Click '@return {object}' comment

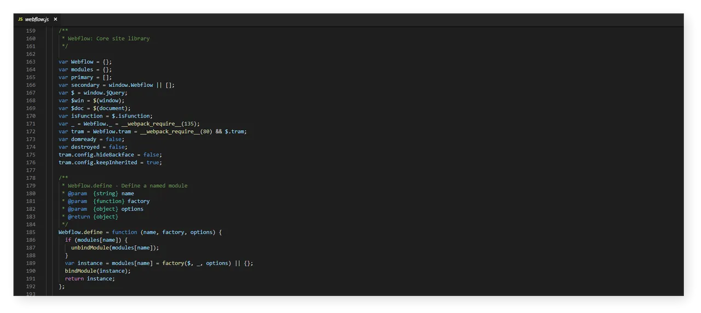click(x=93, y=217)
